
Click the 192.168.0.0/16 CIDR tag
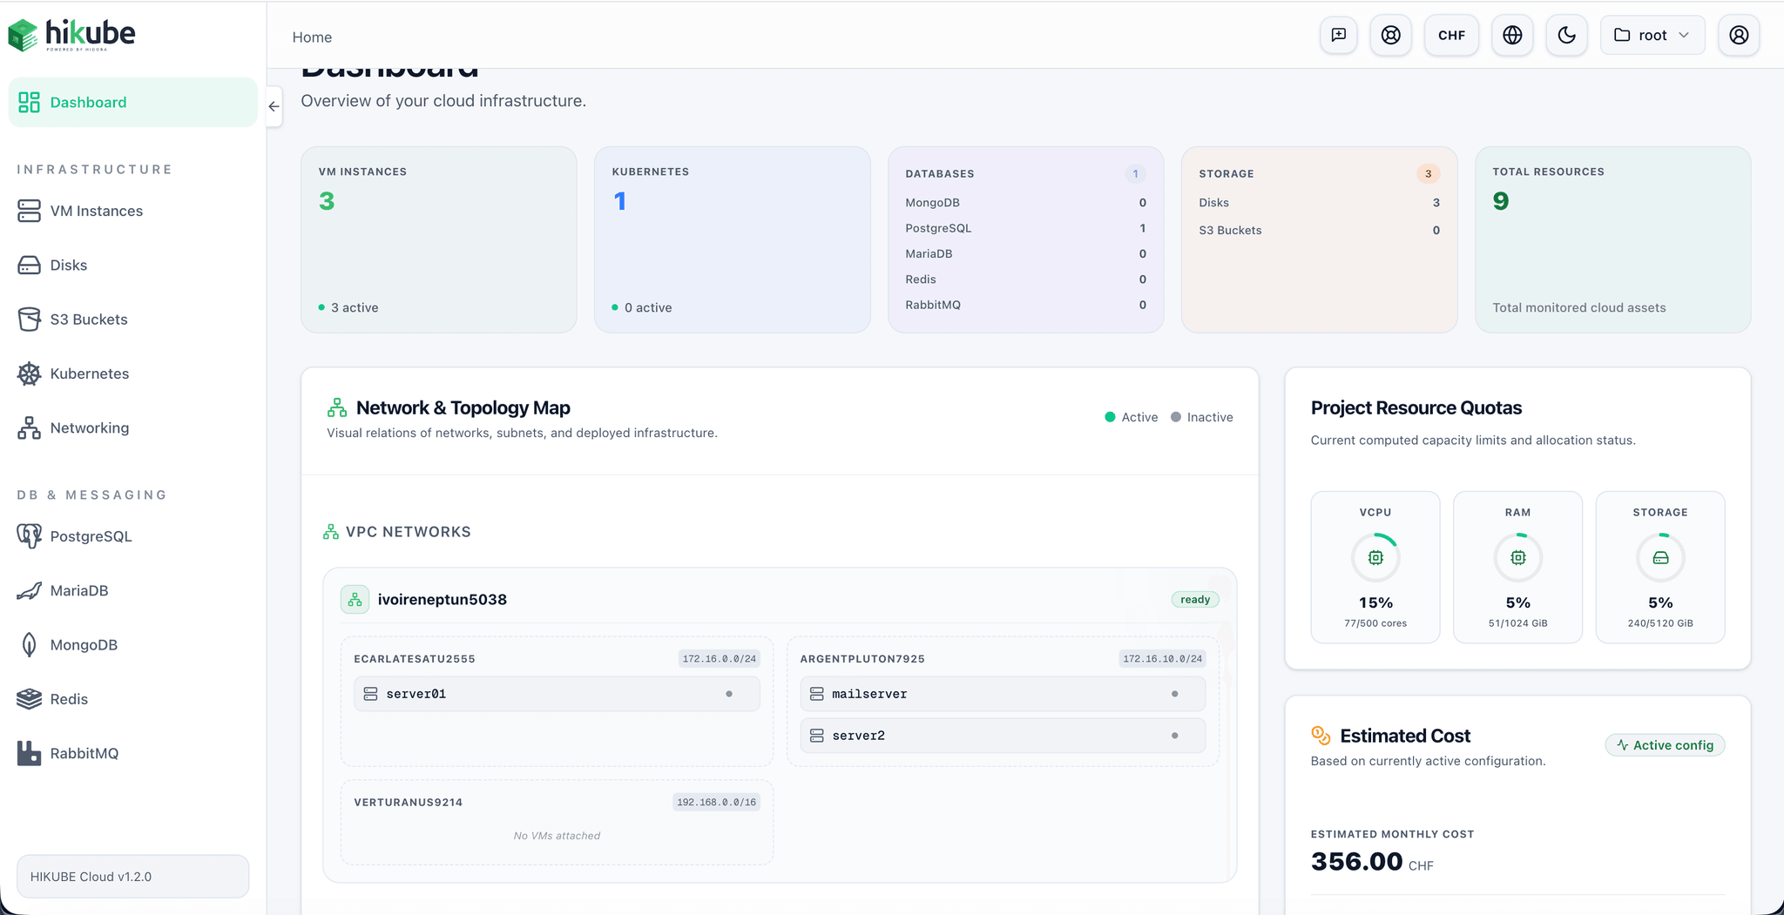point(716,802)
